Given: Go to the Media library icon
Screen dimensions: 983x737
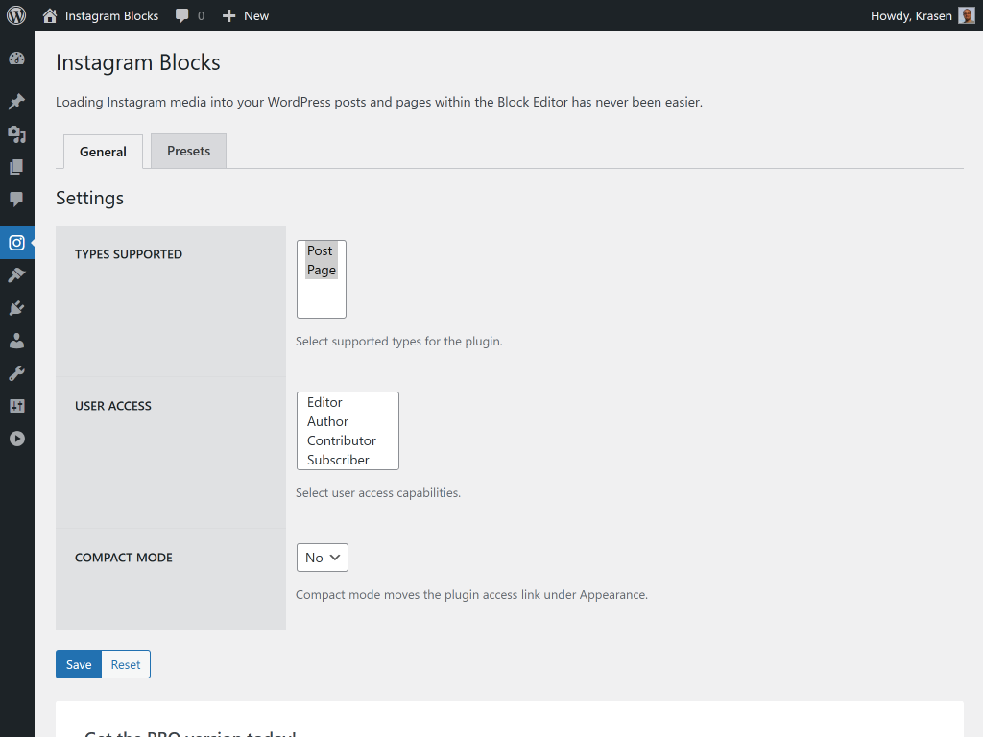Looking at the screenshot, I should (x=16, y=134).
